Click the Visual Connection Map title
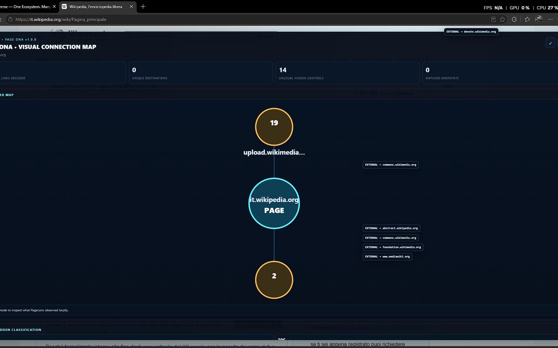This screenshot has width=558, height=348. [48, 47]
